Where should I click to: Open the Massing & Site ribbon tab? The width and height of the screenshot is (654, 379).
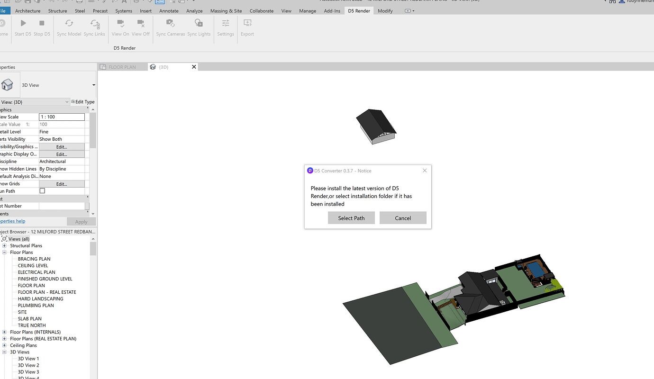click(x=226, y=11)
